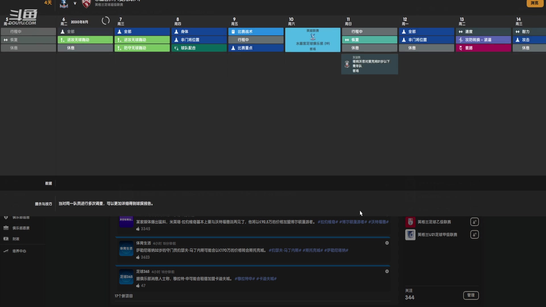Select day 12 全部 session
Viewport: 546px width, 307px height.
click(x=427, y=32)
